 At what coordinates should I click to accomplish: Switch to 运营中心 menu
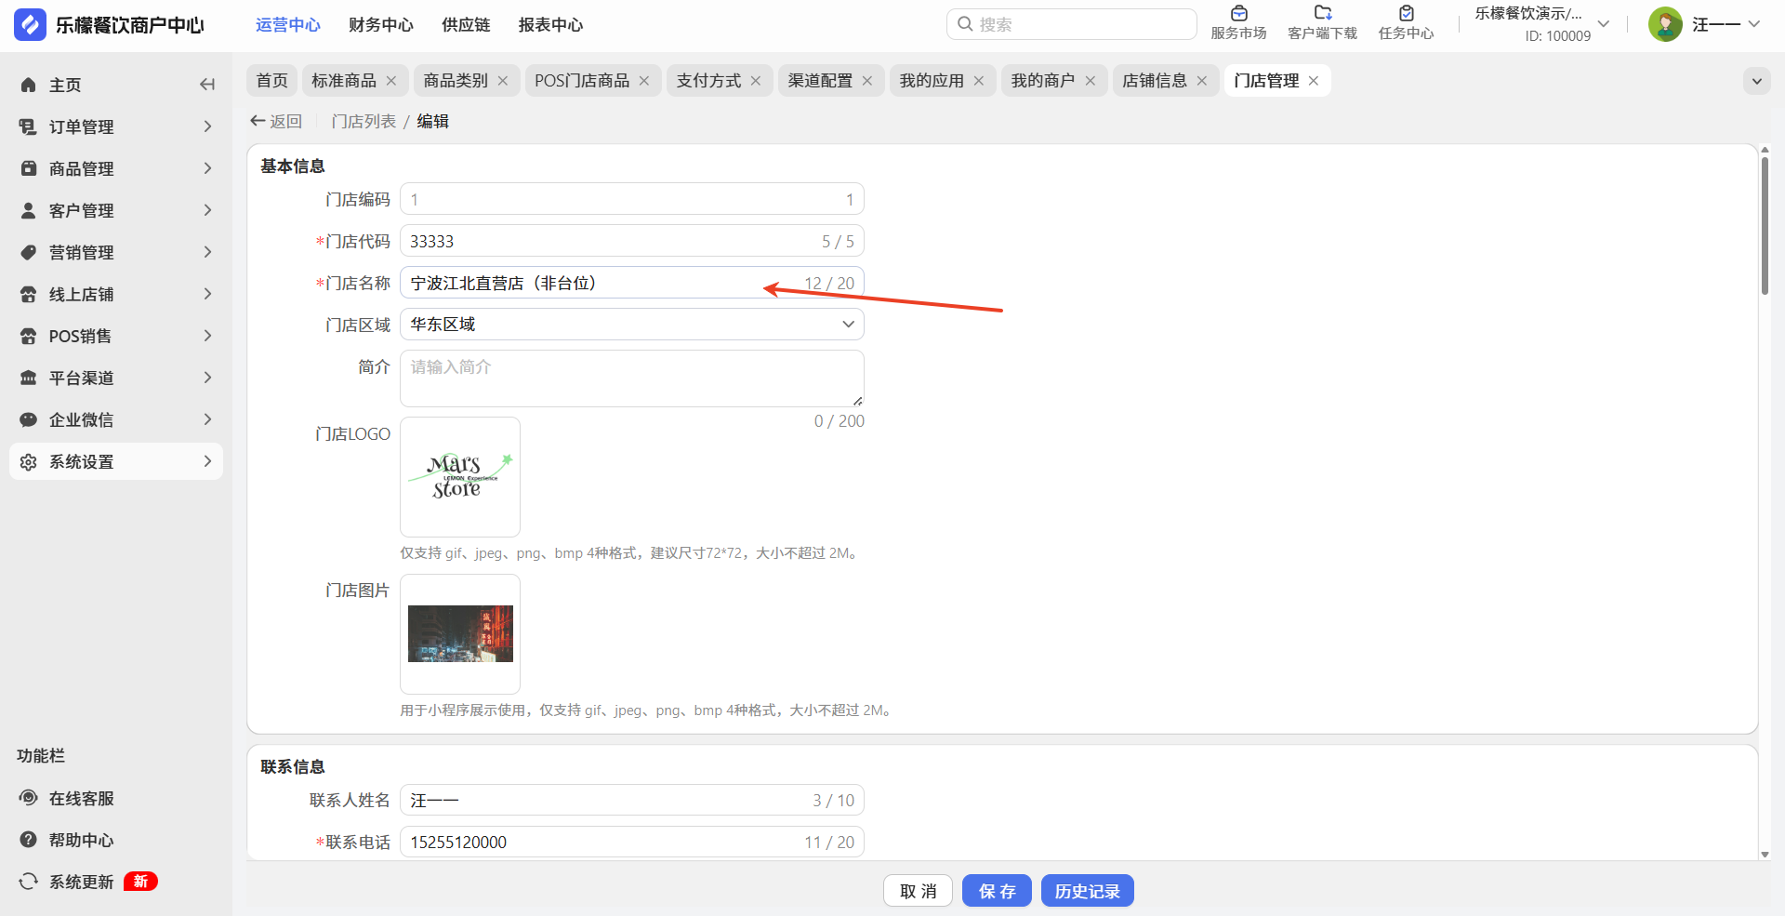click(288, 25)
